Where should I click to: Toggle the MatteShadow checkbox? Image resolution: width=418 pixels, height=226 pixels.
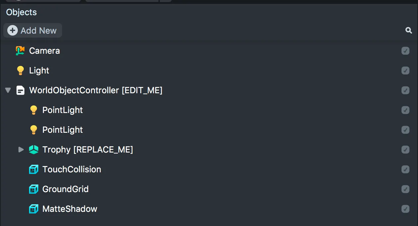(x=405, y=209)
